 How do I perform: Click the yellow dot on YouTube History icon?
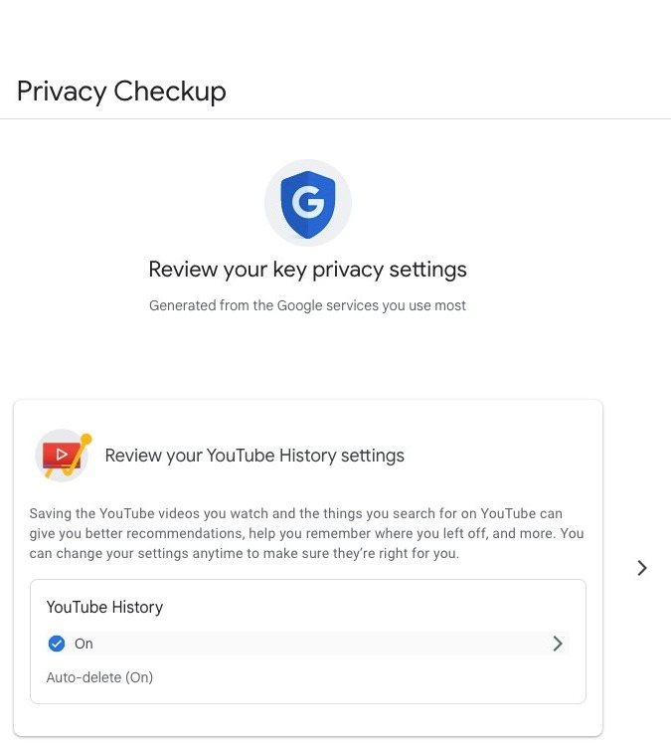point(86,438)
